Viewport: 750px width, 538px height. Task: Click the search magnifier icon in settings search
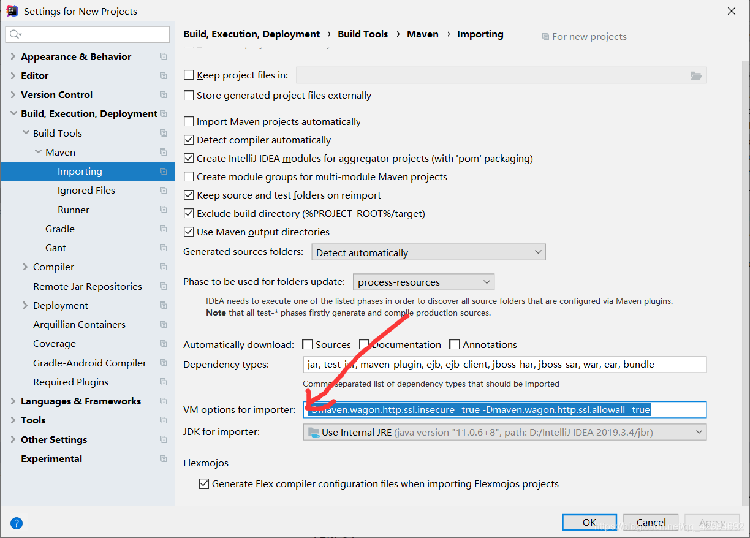pos(15,34)
